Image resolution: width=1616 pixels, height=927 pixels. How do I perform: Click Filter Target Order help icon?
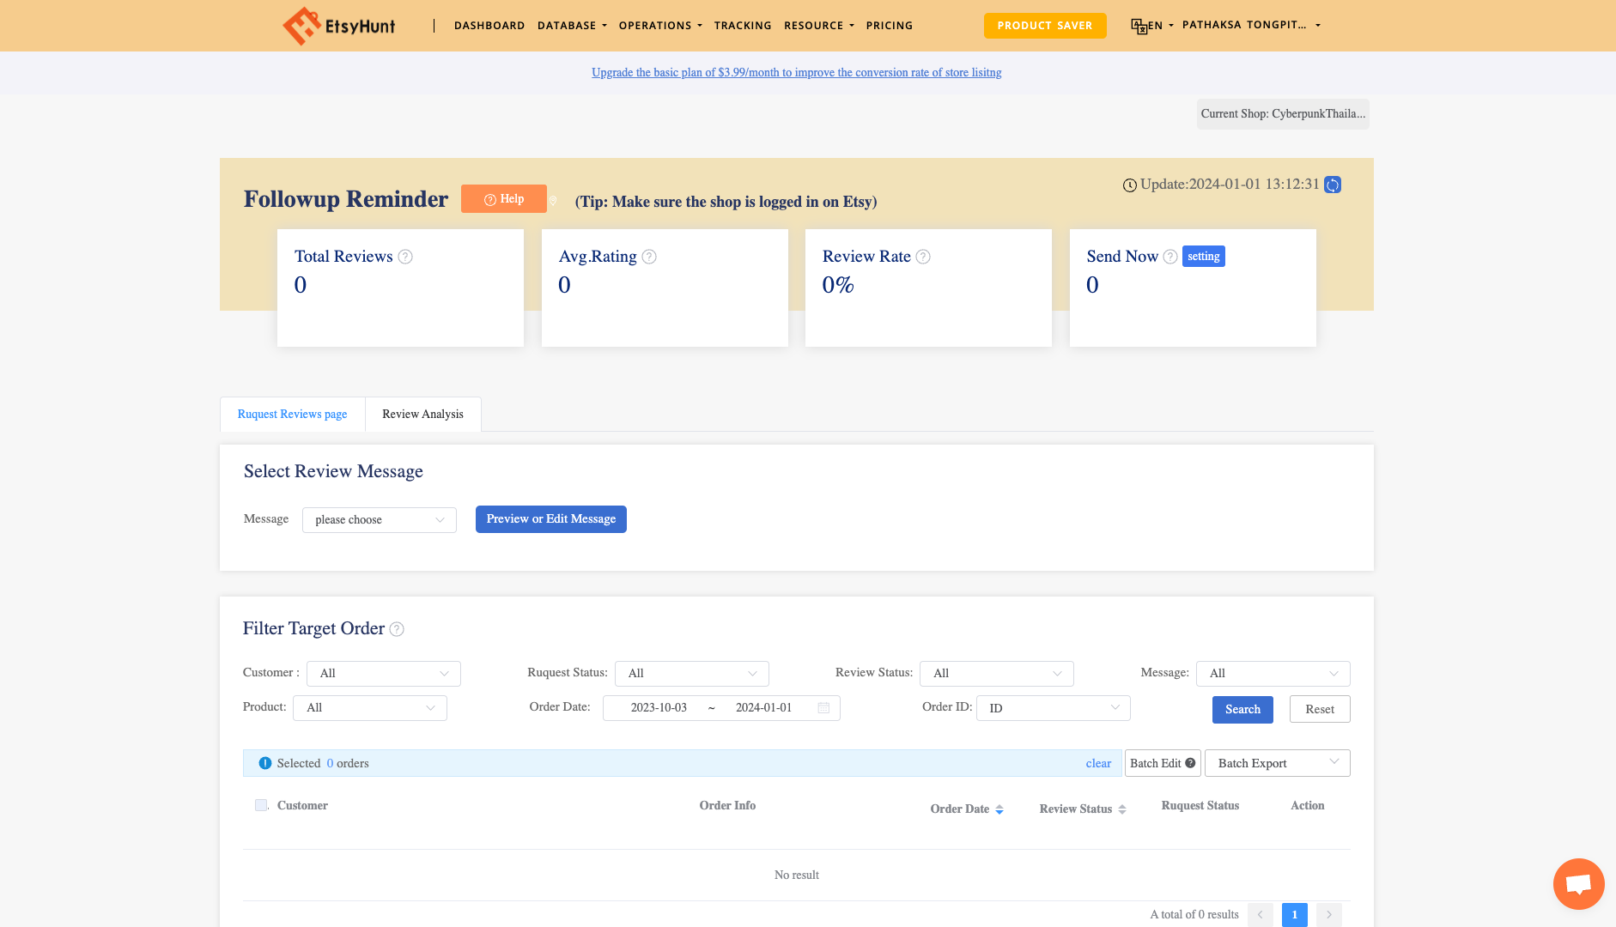397,629
